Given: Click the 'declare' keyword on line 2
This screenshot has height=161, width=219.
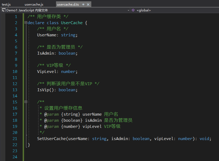Looking at the screenshot, I should point(36,23).
